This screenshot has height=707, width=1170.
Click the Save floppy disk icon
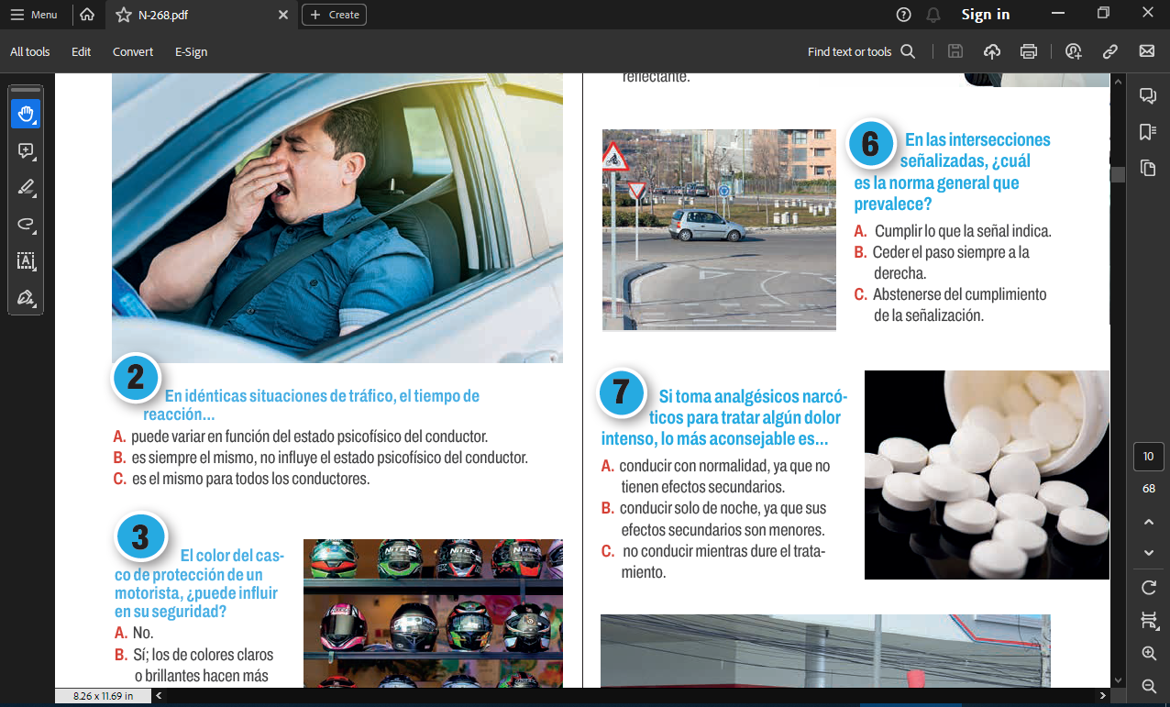[x=955, y=51]
